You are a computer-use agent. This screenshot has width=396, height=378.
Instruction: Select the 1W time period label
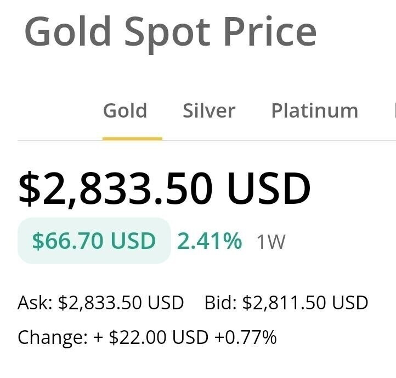pyautogui.click(x=271, y=242)
